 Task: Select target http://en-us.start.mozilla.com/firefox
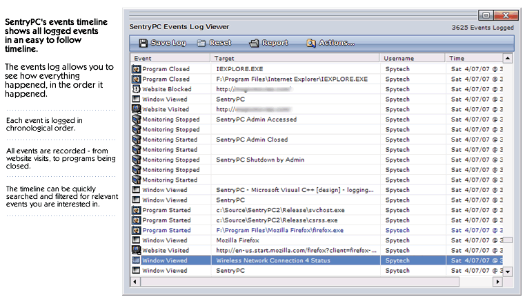pos(297,250)
